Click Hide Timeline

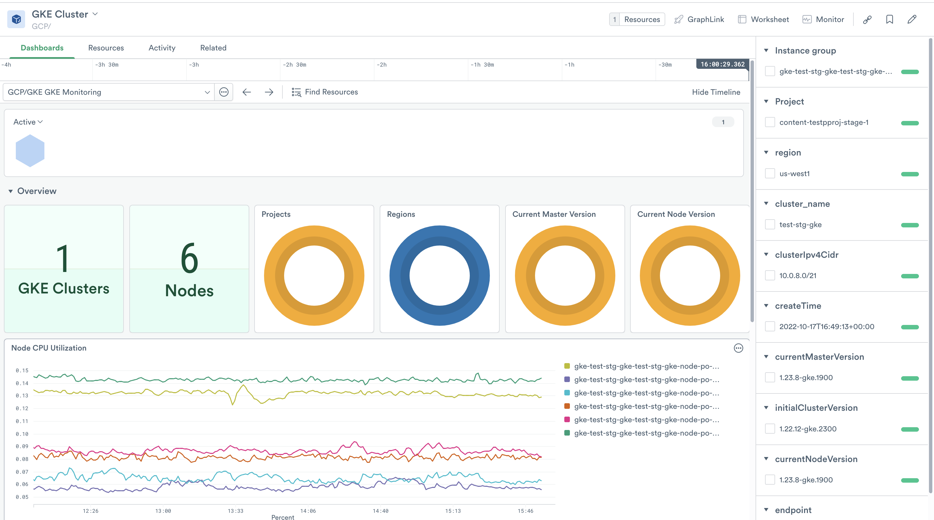click(x=716, y=92)
